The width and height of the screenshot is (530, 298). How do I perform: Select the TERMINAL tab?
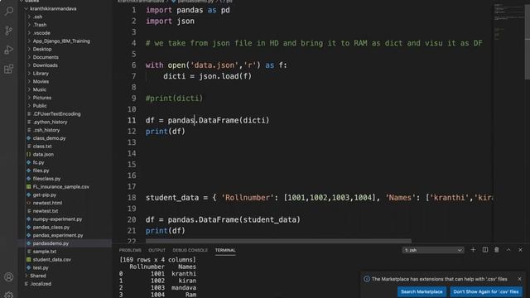coord(225,250)
